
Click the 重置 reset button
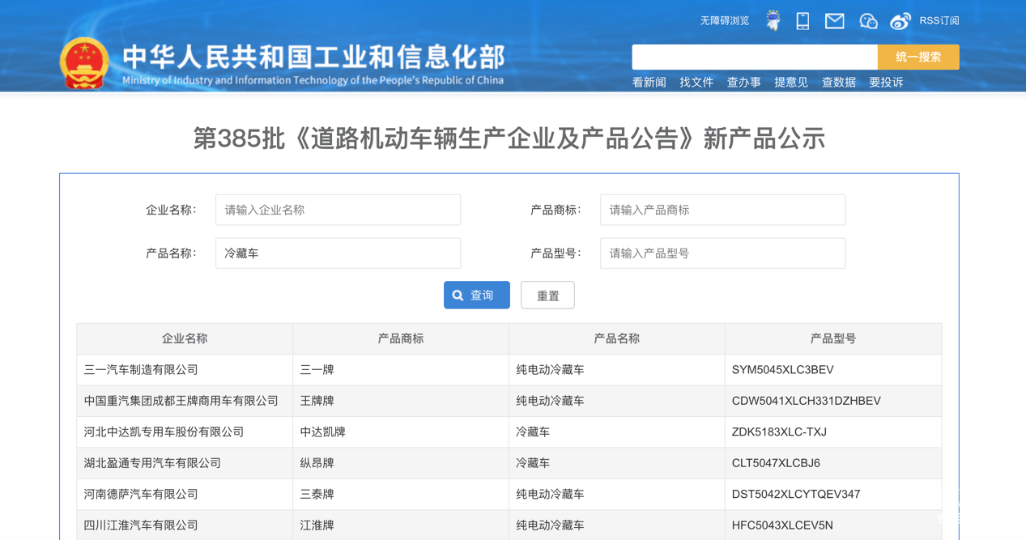click(548, 296)
